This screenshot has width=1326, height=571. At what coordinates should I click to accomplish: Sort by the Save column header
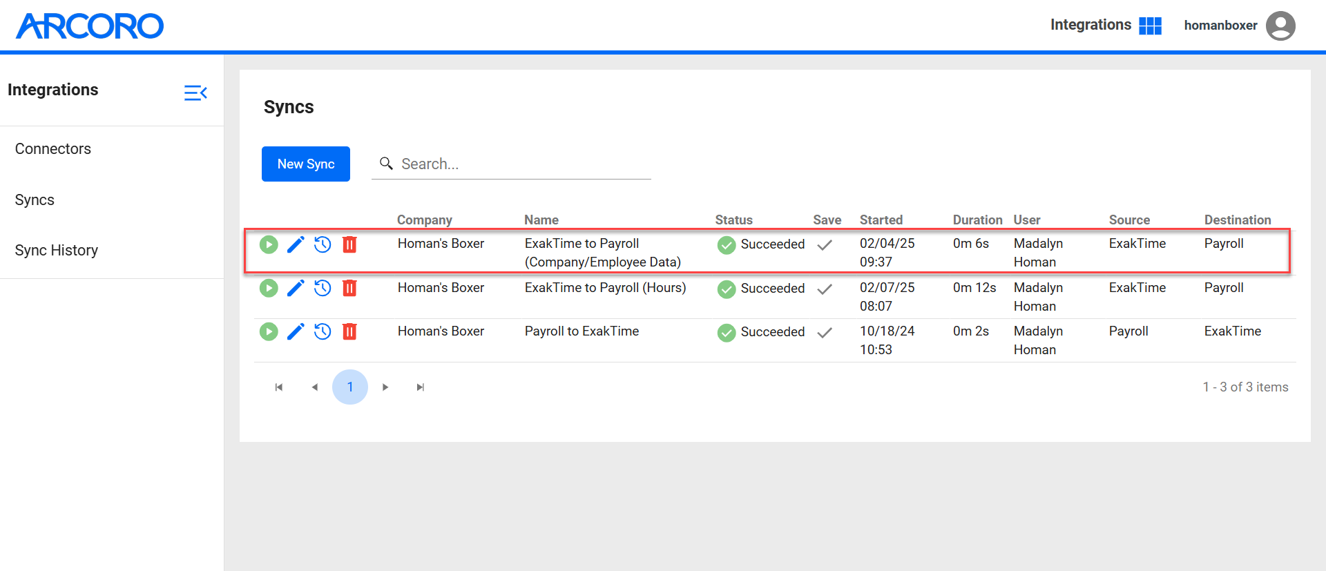pos(827,220)
